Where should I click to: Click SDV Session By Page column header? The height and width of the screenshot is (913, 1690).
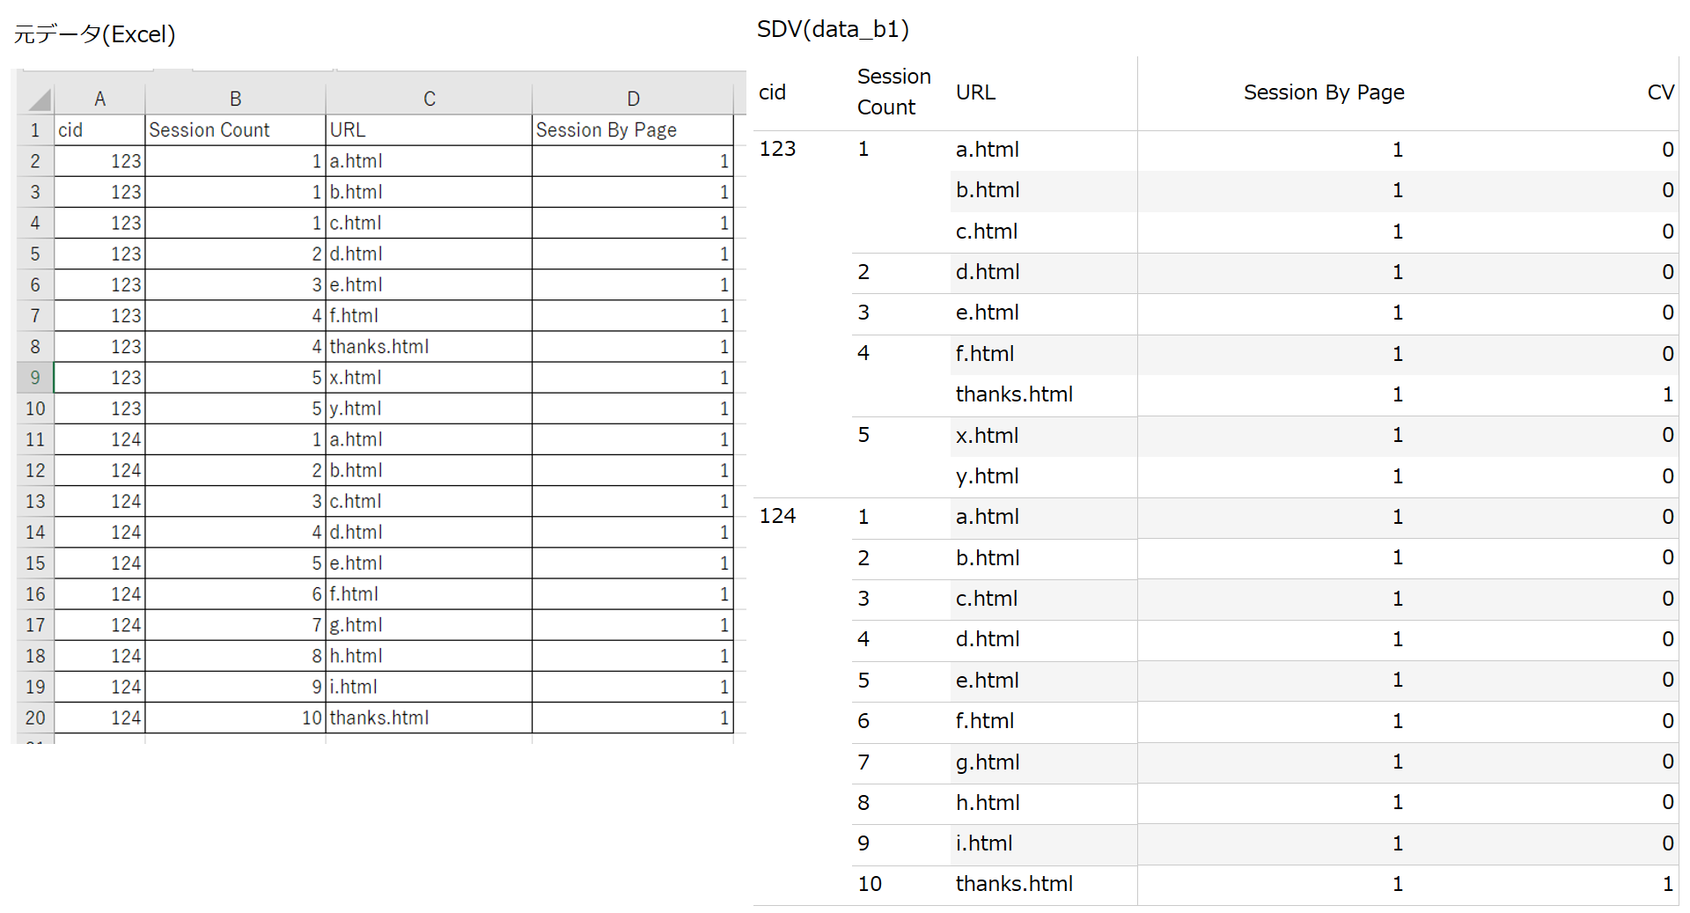[x=1323, y=92]
